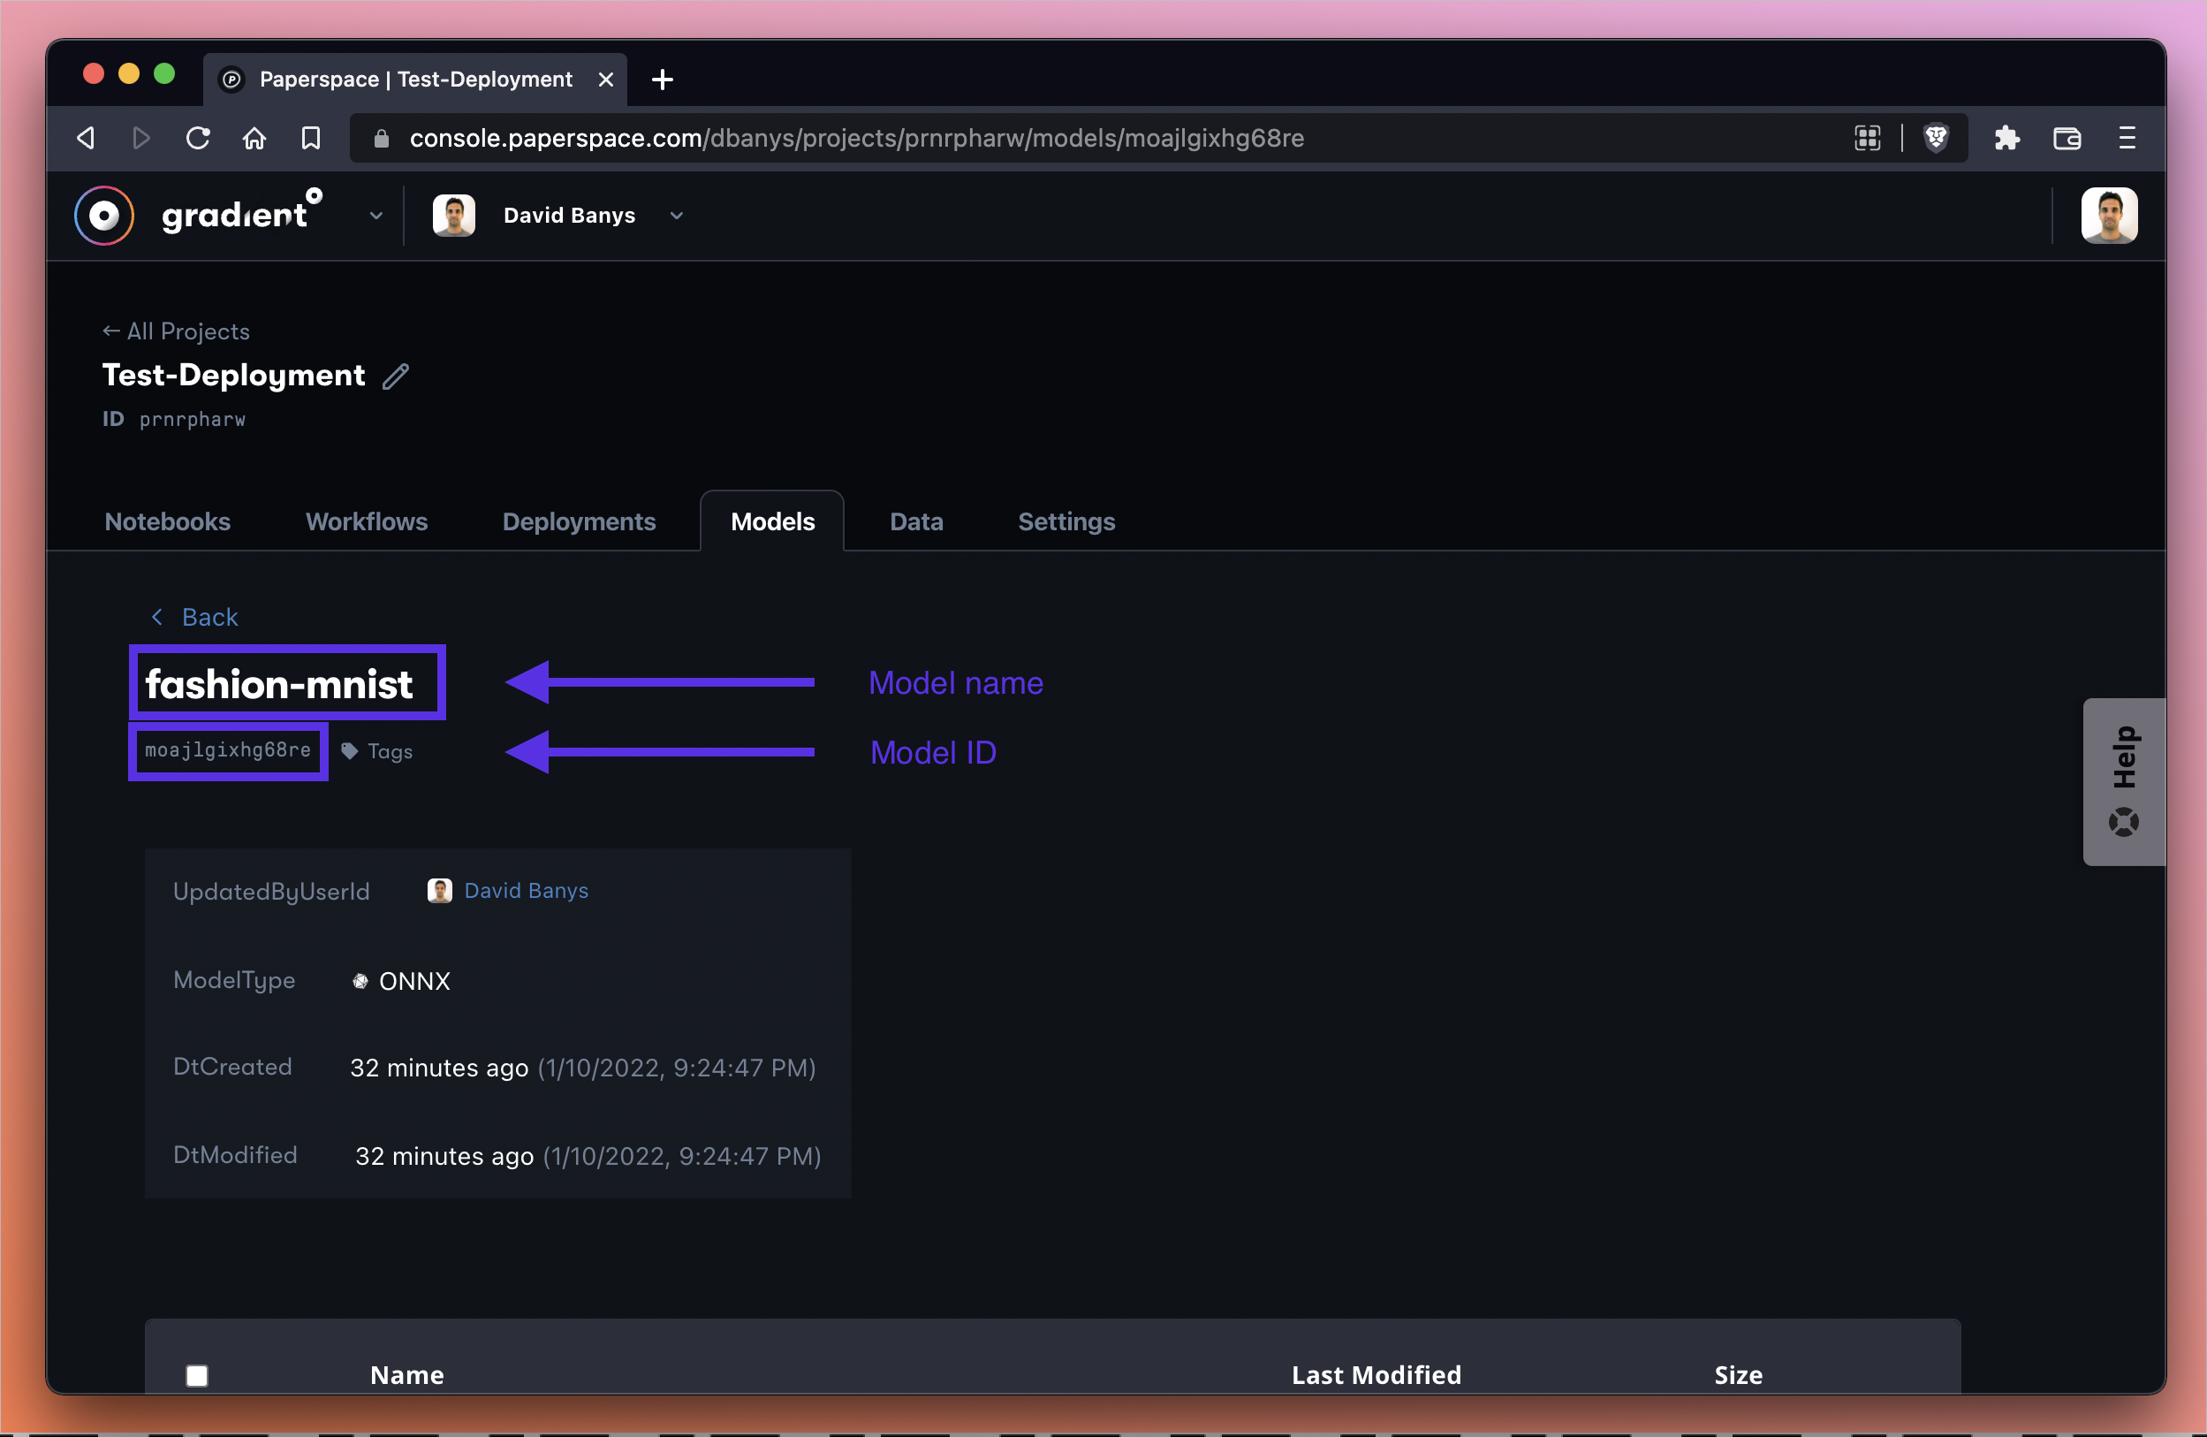Click the browser address bar URL
The image size is (2207, 1437).
point(857,138)
